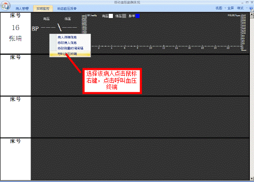
Task: Open the round application orb menu
Action: 6,6
